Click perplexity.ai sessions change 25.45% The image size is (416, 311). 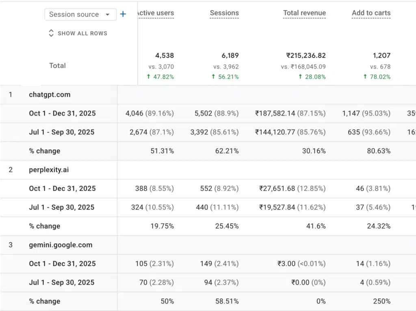click(x=227, y=226)
